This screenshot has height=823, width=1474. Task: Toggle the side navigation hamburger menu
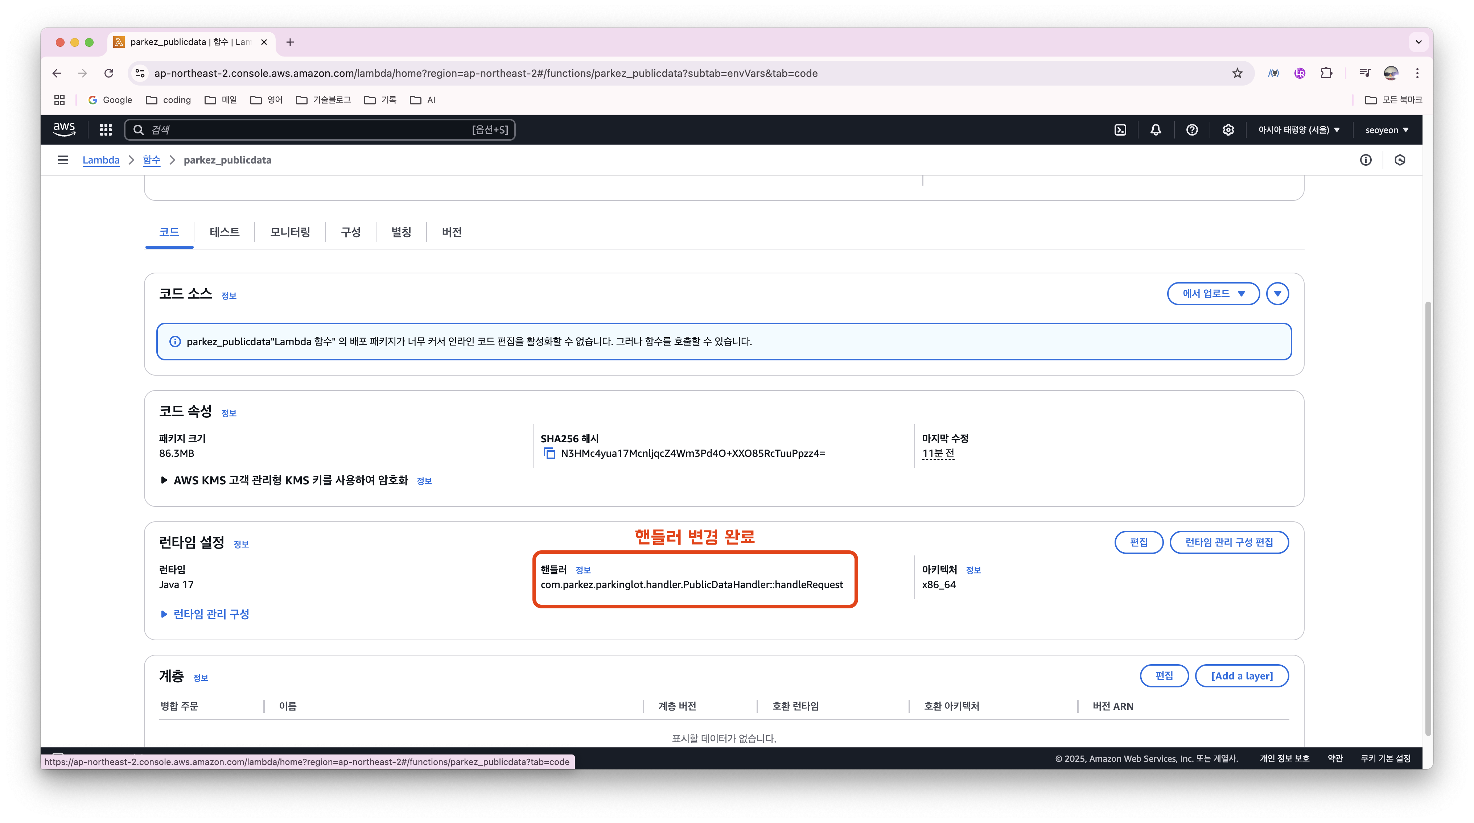[63, 160]
